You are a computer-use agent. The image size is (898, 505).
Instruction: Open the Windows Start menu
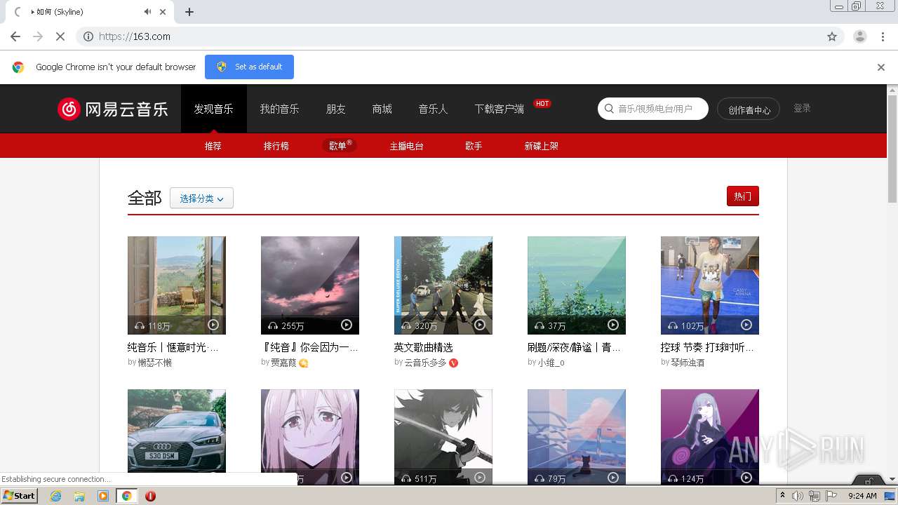coord(20,496)
